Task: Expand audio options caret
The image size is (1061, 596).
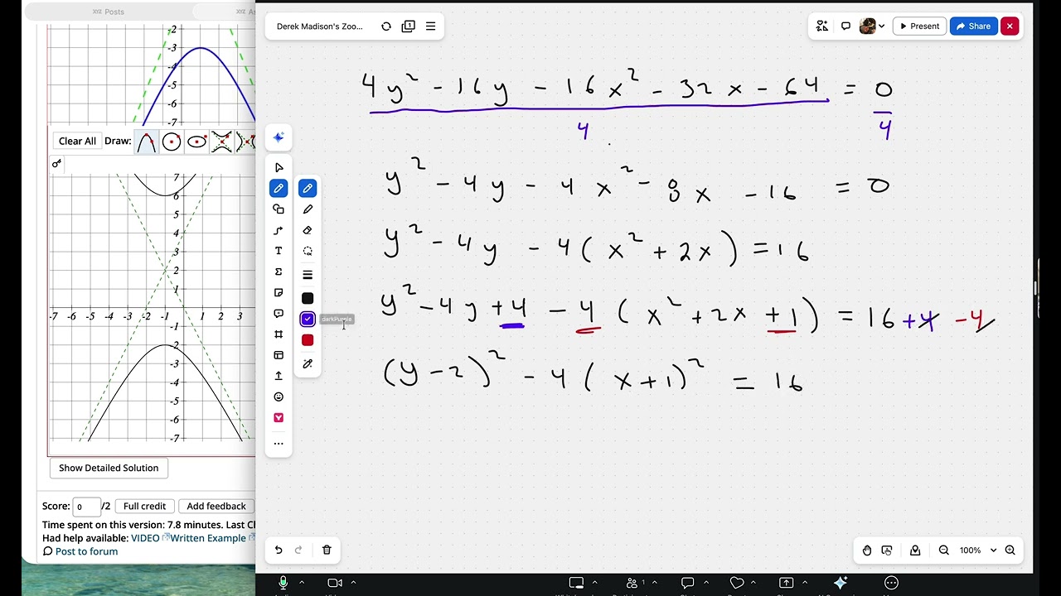Action: tap(302, 583)
